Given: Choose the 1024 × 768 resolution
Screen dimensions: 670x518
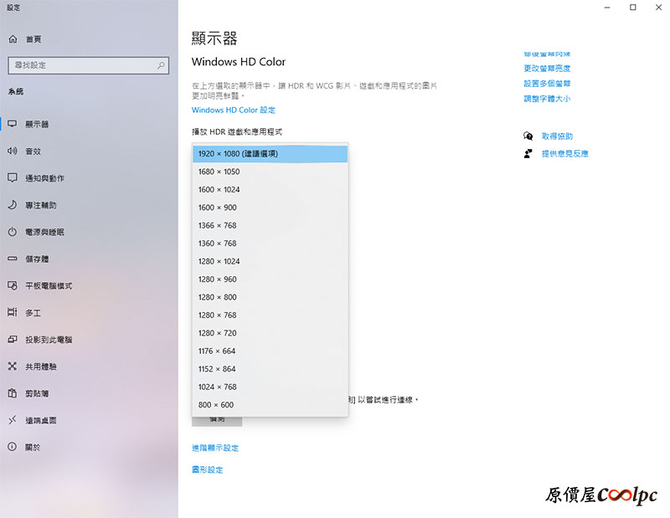Looking at the screenshot, I should point(270,387).
